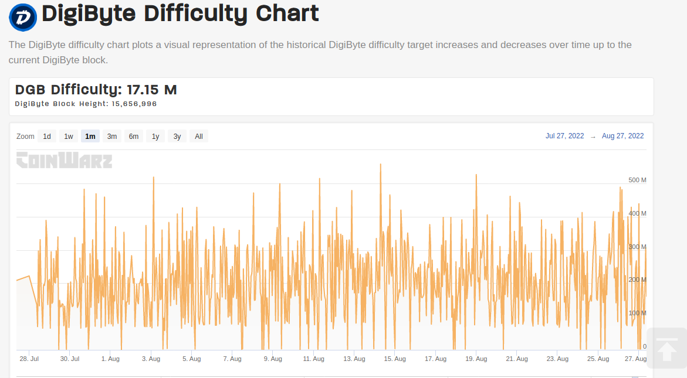Click the 17. Aug axis label
The height and width of the screenshot is (378, 687).
coord(435,359)
